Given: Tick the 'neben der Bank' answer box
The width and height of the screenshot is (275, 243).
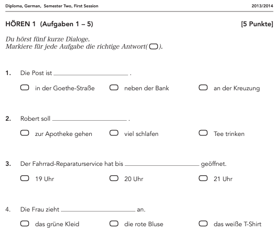Looking at the screenshot, I should pos(114,88).
